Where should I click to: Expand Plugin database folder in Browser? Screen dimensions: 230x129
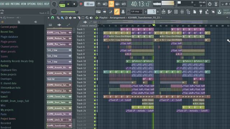click(x=9, y=37)
